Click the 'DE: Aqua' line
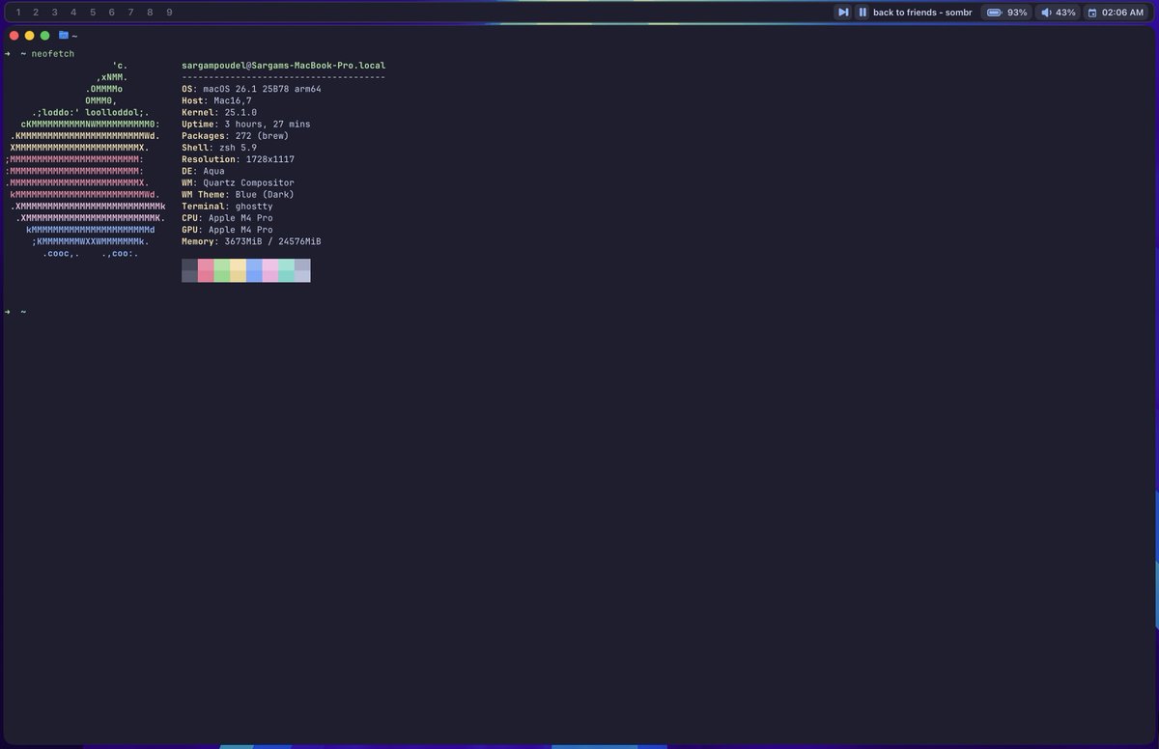The width and height of the screenshot is (1159, 749). click(x=203, y=171)
